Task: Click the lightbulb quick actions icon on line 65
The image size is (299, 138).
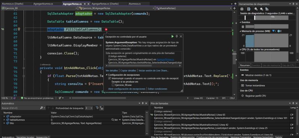Action: 19,29
